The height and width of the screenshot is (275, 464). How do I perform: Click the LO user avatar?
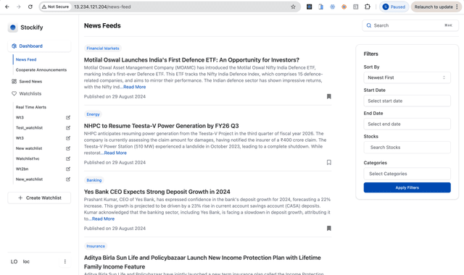click(14, 261)
